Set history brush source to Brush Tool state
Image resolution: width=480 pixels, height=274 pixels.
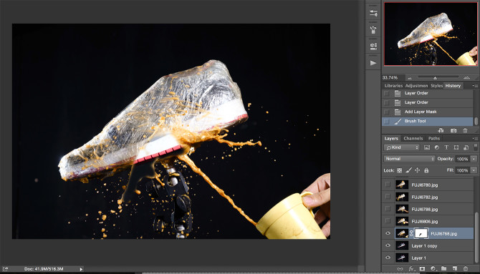point(387,122)
